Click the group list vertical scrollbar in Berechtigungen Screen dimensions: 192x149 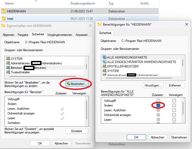(x=183, y=63)
